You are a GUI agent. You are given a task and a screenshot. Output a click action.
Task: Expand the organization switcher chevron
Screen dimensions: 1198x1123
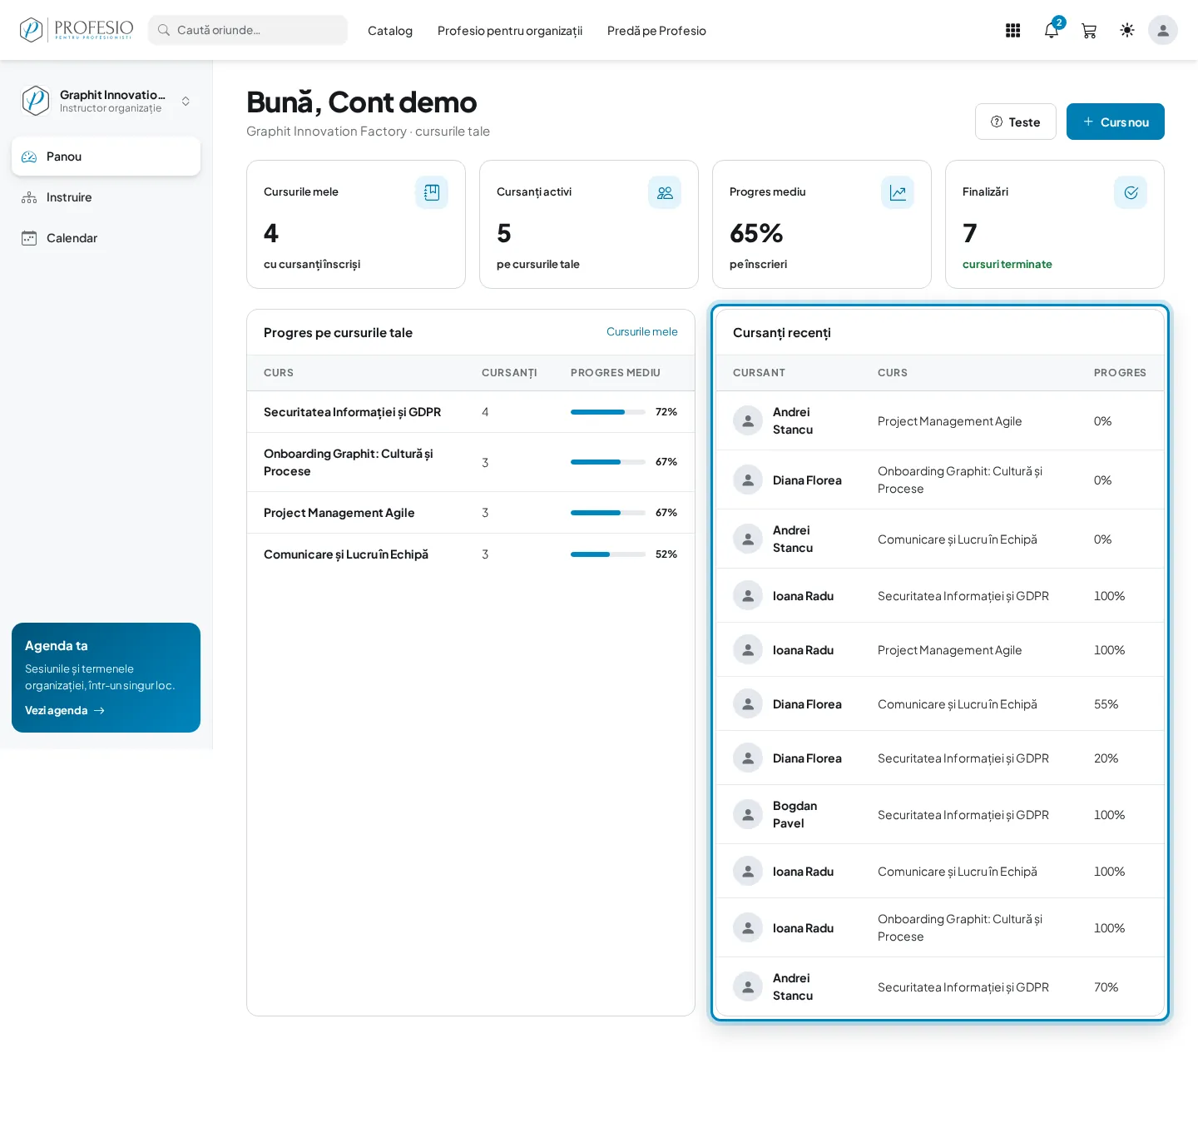coord(186,101)
